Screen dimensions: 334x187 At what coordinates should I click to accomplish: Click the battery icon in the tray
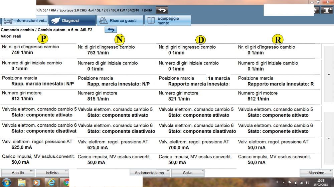coord(296,183)
